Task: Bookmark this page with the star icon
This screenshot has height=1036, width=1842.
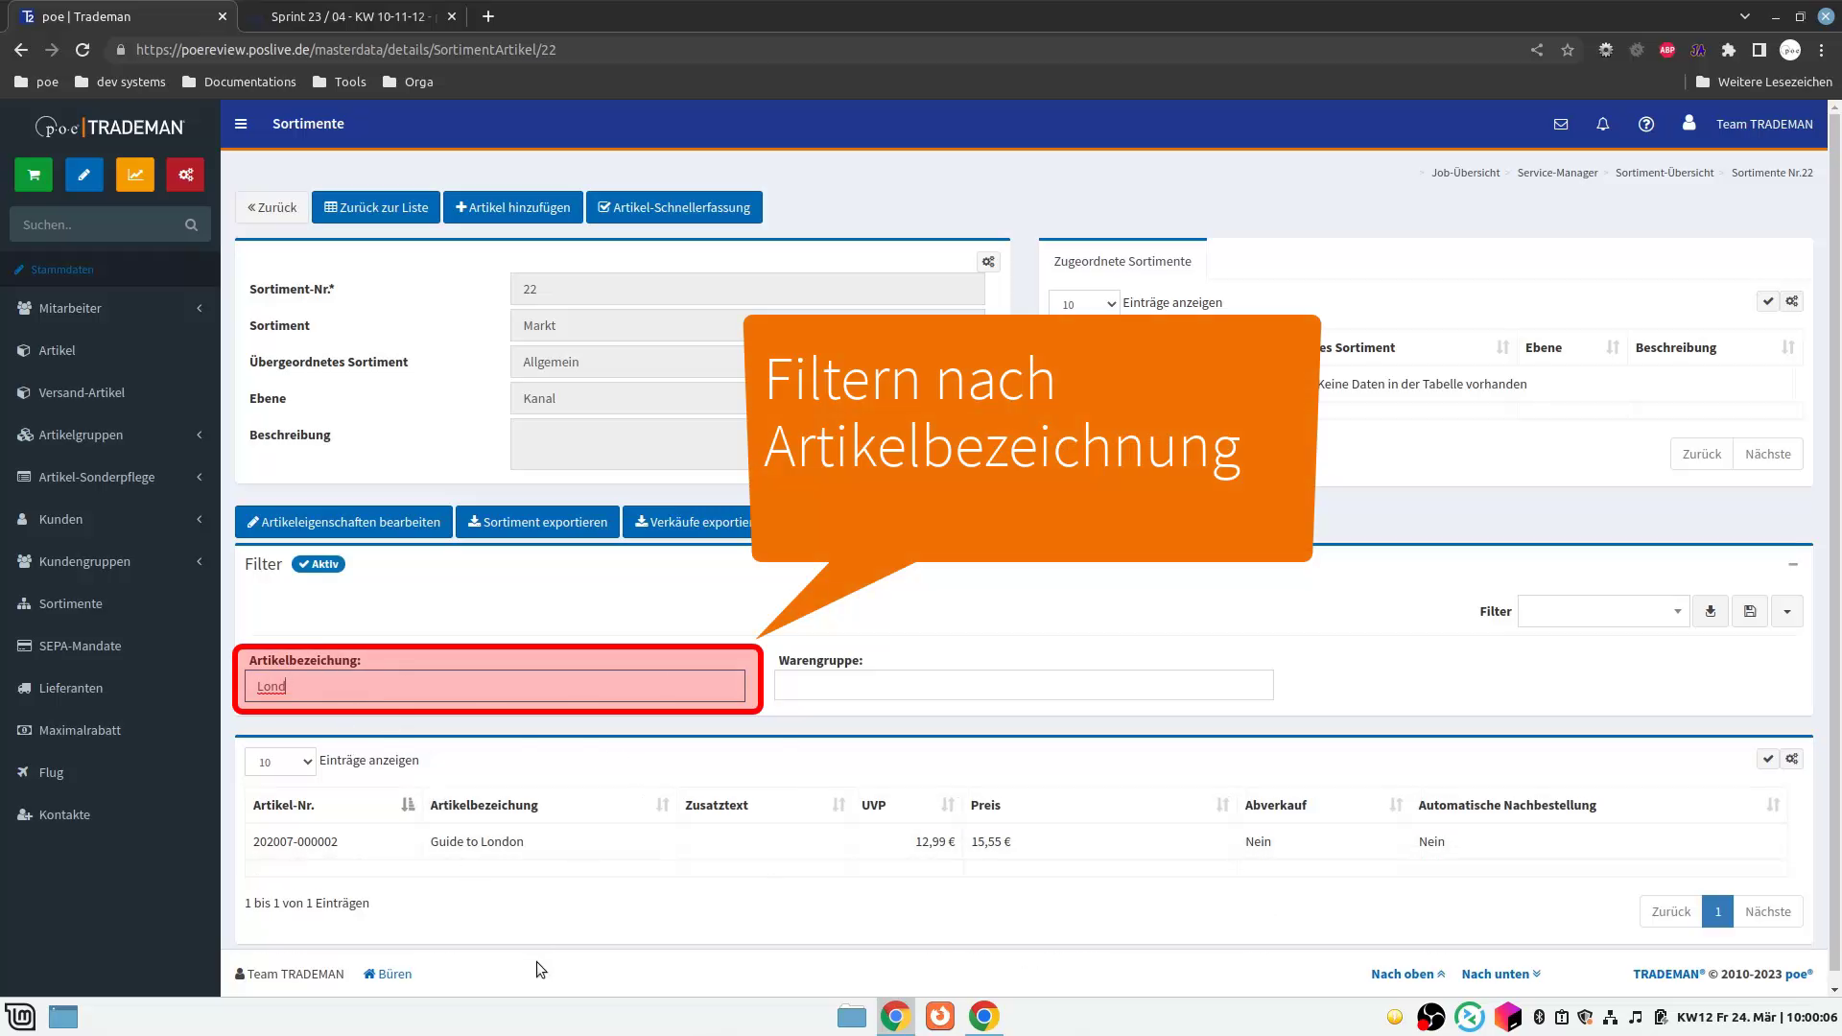Action: (1568, 50)
